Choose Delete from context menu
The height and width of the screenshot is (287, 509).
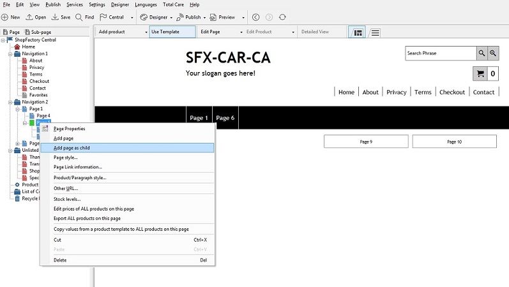(x=127, y=260)
